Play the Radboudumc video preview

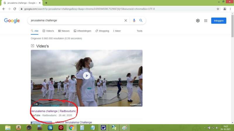pos(87,76)
